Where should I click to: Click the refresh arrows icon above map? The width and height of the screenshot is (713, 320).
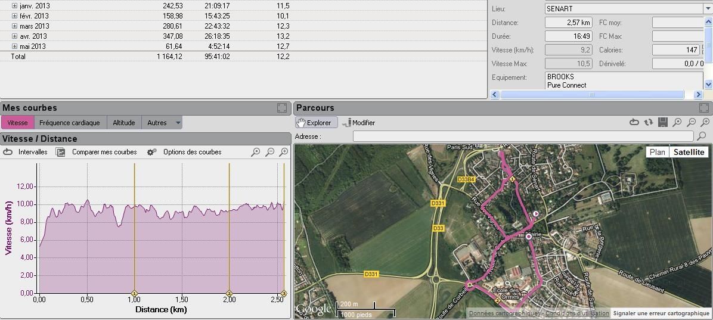(x=649, y=122)
